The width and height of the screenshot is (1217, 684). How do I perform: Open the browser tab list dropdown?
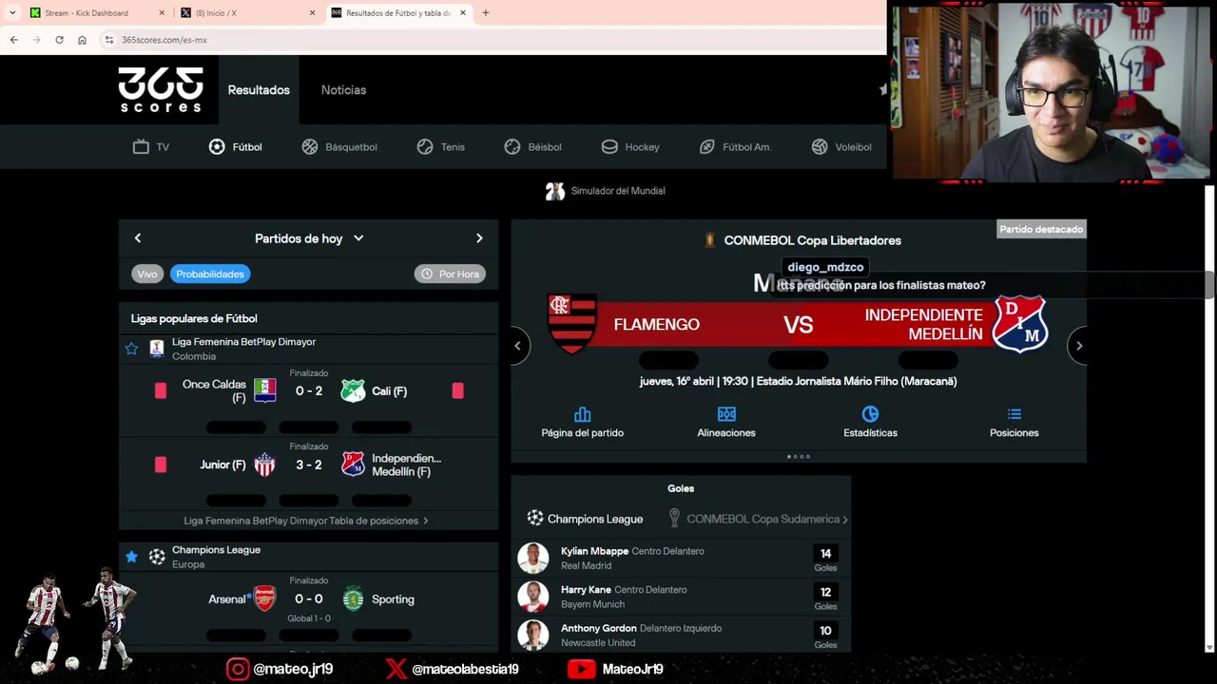tap(12, 13)
